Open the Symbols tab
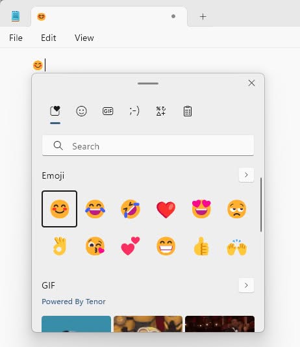Image resolution: width=300 pixels, height=347 pixels. click(161, 111)
